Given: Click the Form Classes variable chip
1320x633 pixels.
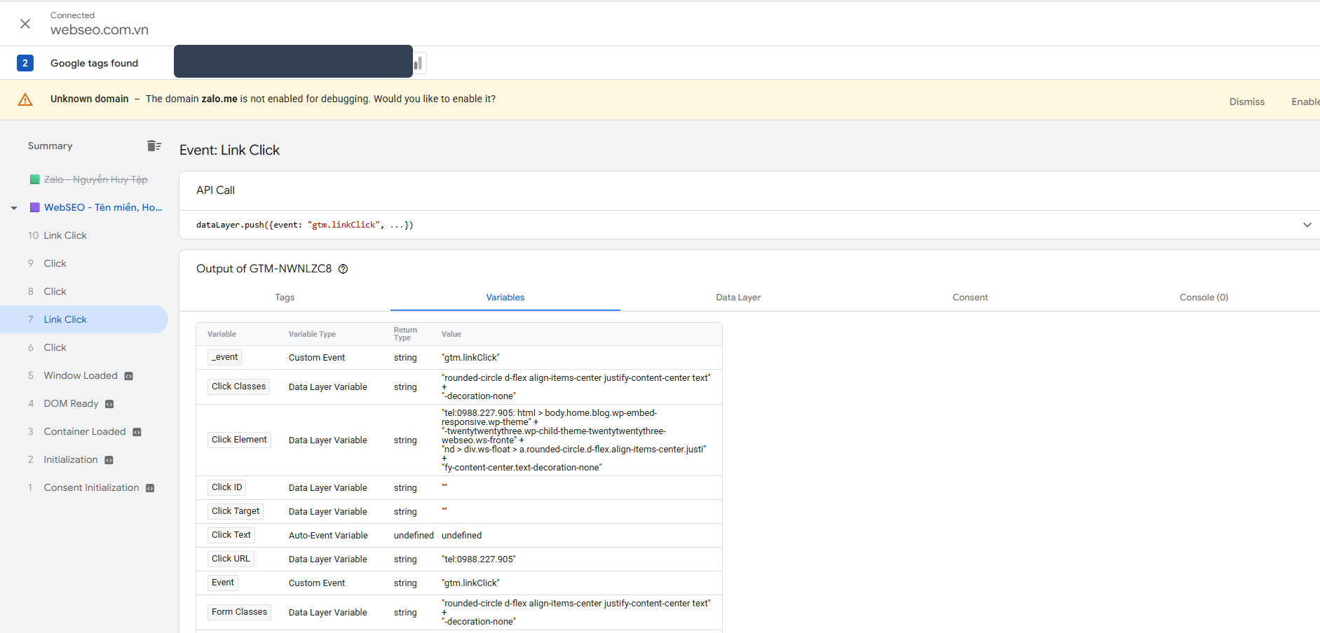Looking at the screenshot, I should point(240,612).
